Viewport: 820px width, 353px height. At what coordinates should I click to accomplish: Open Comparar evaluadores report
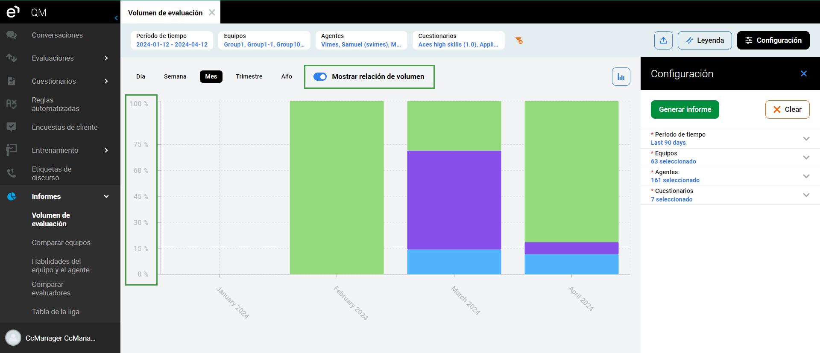[51, 289]
